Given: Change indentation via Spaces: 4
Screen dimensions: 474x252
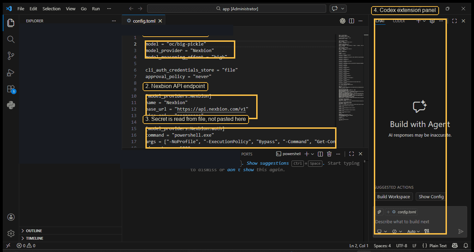Looking at the screenshot, I should click(x=382, y=245).
